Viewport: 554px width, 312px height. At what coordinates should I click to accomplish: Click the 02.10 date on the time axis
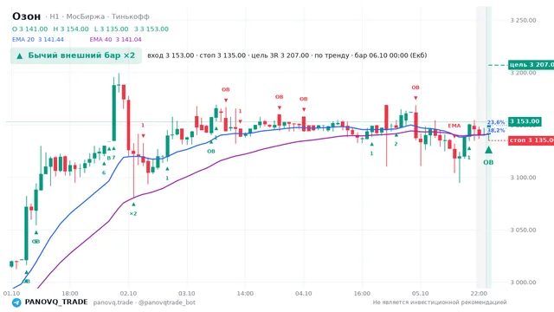pos(128,293)
